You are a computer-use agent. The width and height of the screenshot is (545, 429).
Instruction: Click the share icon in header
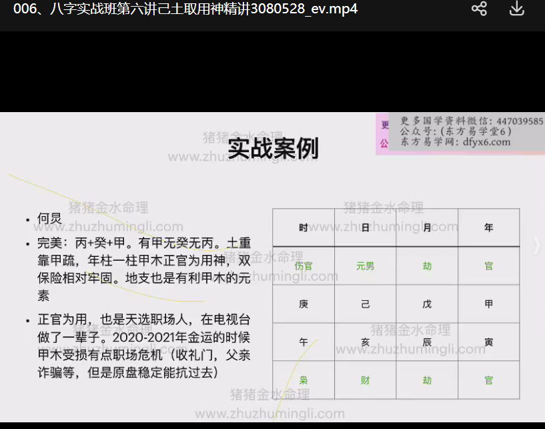point(479,9)
